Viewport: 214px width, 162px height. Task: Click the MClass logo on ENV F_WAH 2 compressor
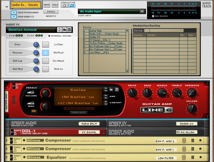click(x=184, y=141)
